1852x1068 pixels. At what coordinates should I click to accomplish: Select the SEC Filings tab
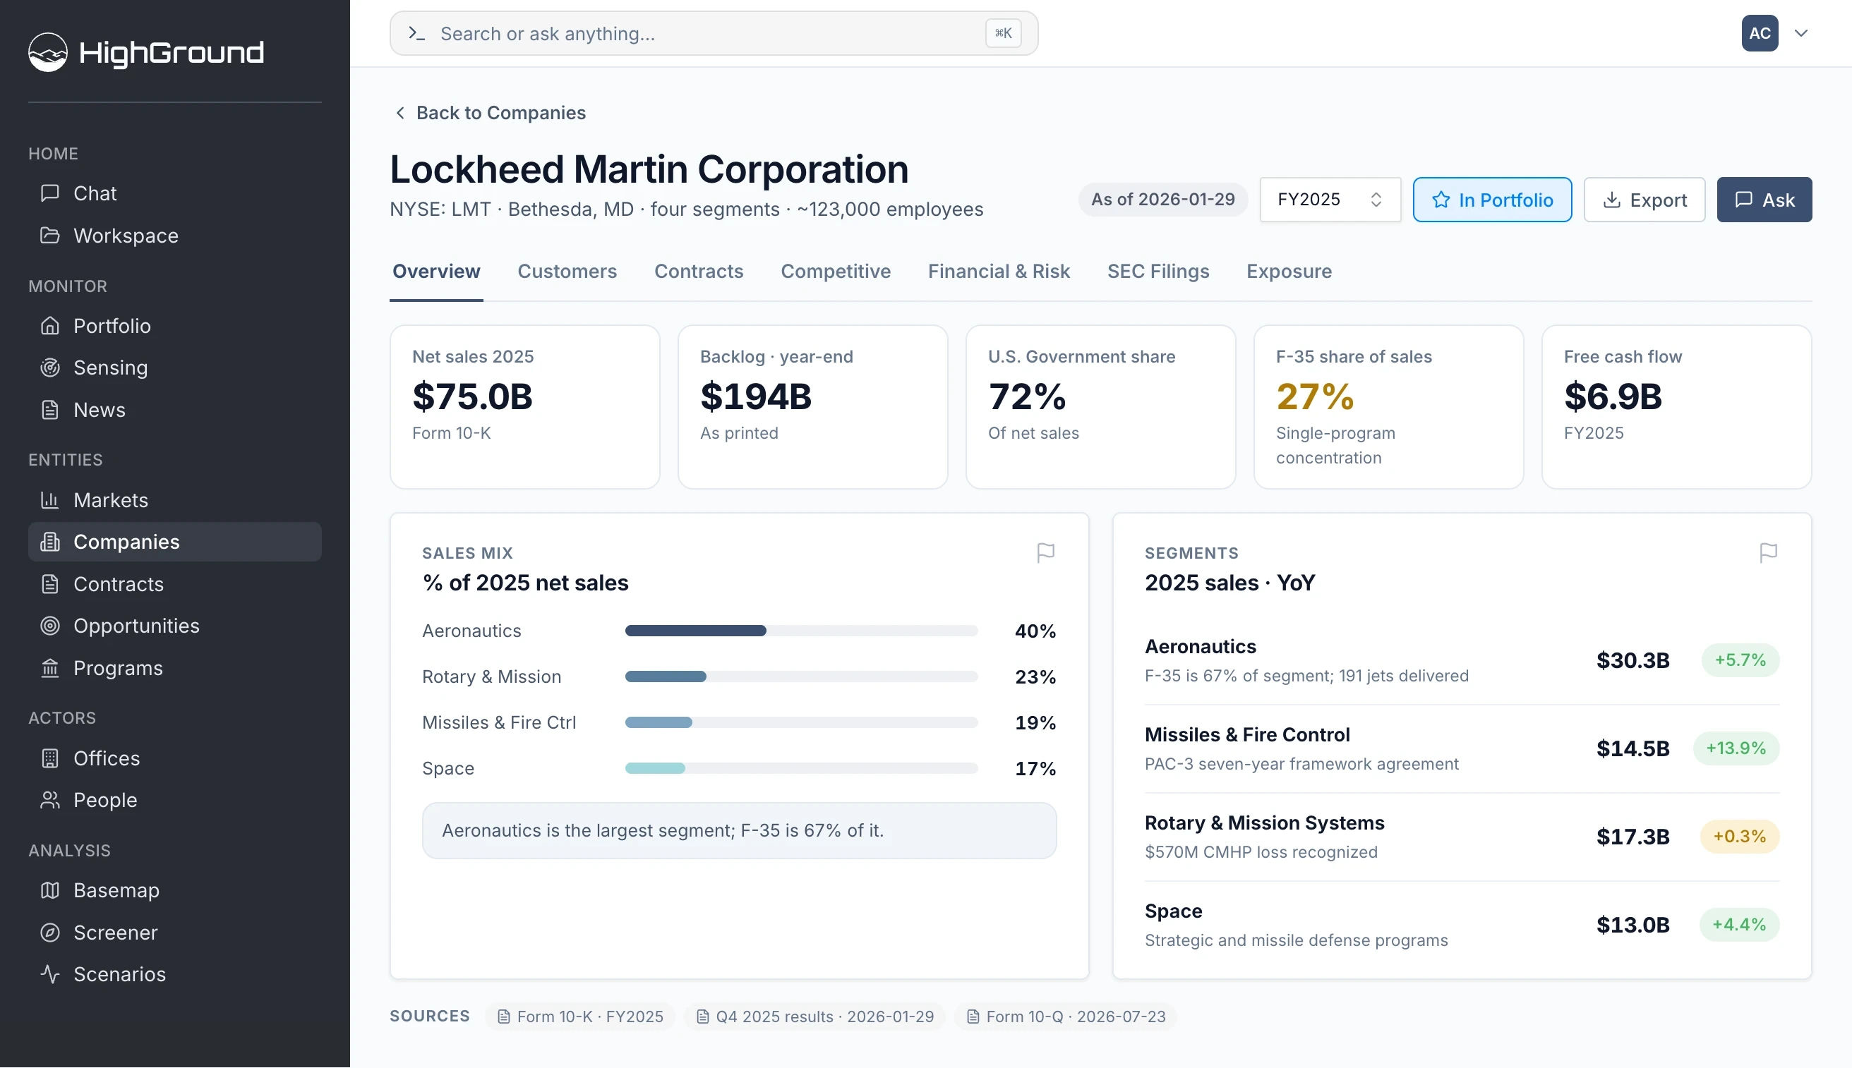(x=1158, y=272)
